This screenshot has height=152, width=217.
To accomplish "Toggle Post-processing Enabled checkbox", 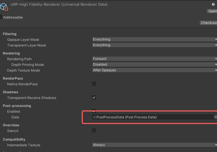I will tap(94, 111).
